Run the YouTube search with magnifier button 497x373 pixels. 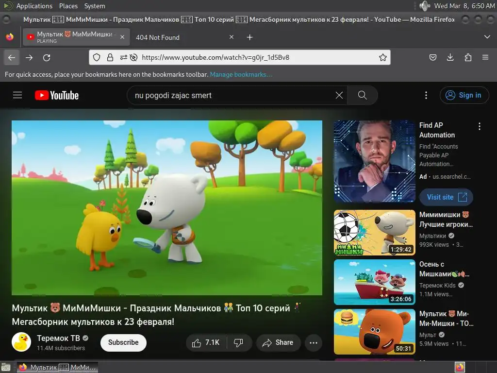362,95
